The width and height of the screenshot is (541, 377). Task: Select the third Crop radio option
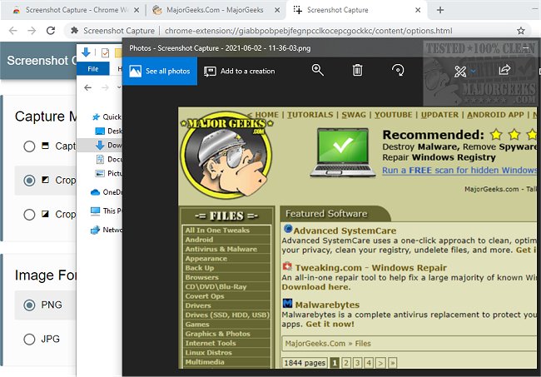pos(29,214)
